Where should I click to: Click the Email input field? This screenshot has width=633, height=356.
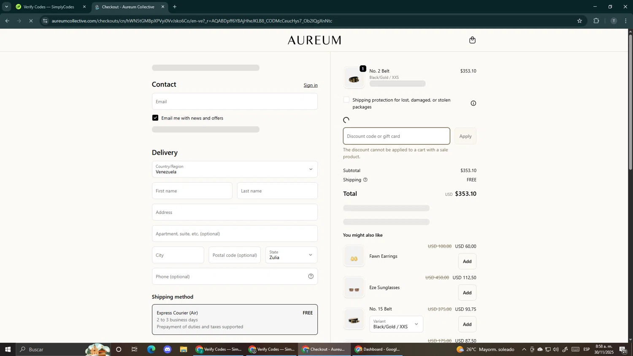235,101
